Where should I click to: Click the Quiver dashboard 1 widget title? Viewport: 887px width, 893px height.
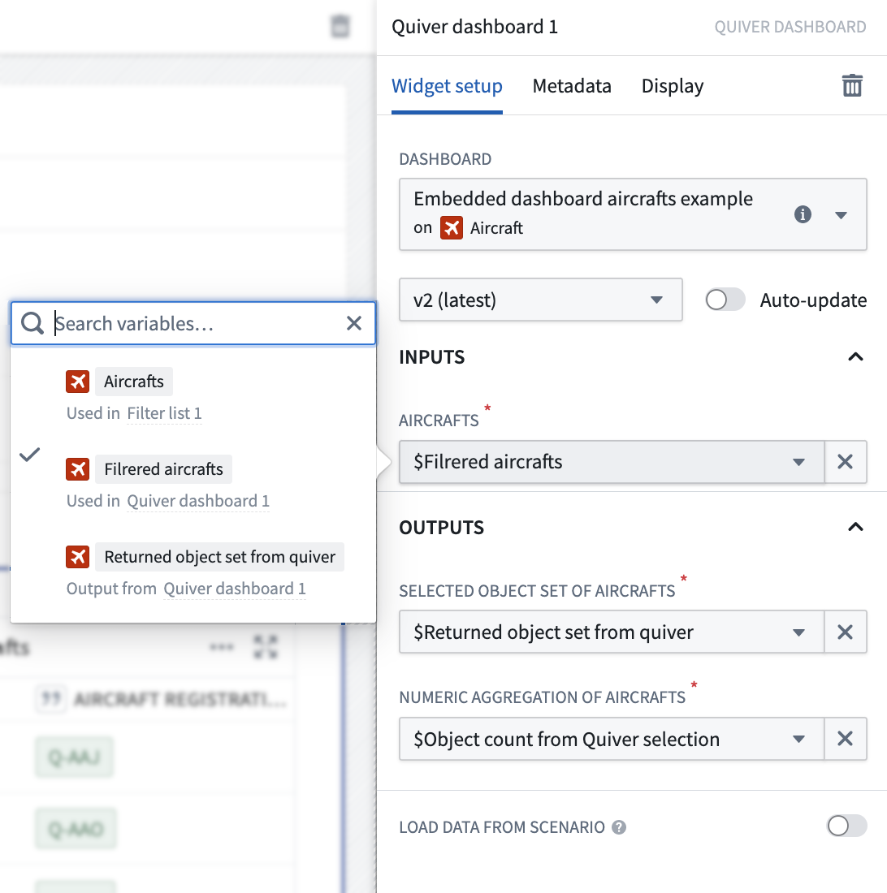[x=474, y=27]
